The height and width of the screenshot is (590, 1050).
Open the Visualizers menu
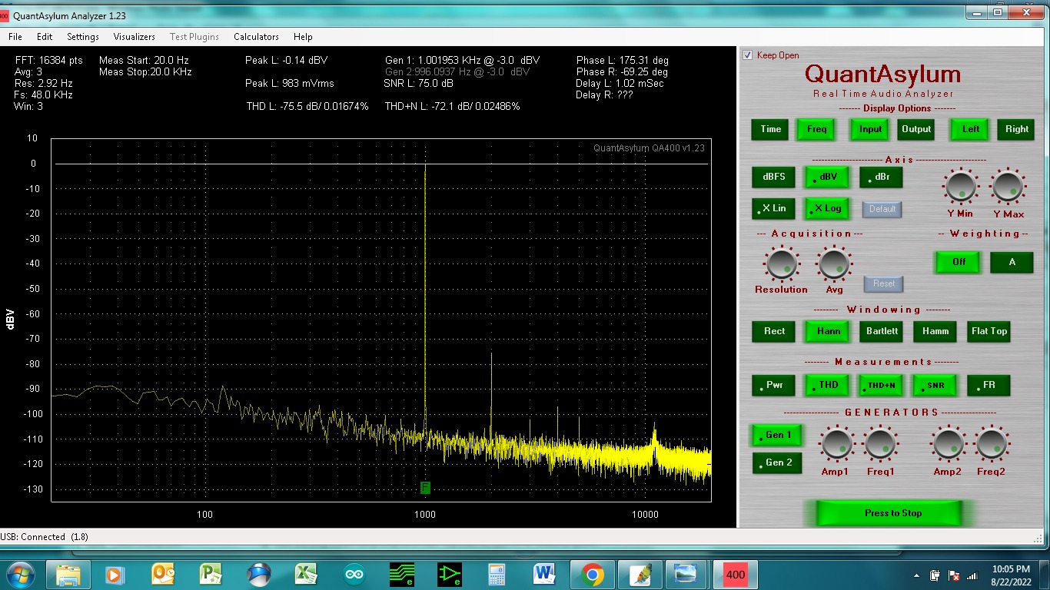[135, 37]
